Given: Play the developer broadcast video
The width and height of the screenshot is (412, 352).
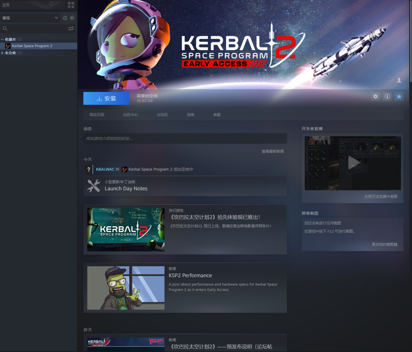Looking at the screenshot, I should pyautogui.click(x=352, y=163).
